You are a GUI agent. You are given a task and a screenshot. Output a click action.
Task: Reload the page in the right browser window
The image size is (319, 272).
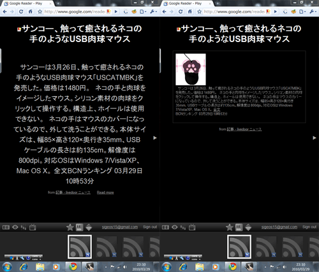click(x=181, y=11)
